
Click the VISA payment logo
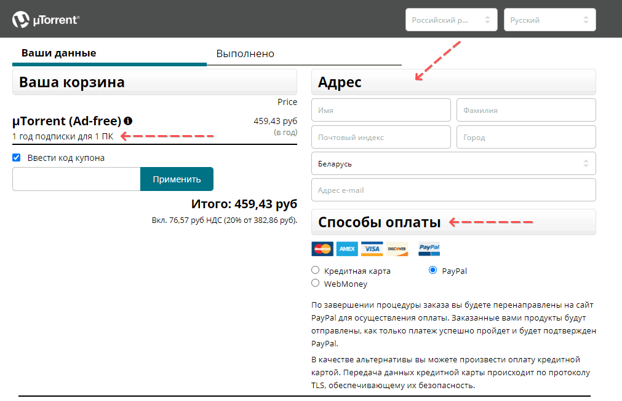point(372,249)
